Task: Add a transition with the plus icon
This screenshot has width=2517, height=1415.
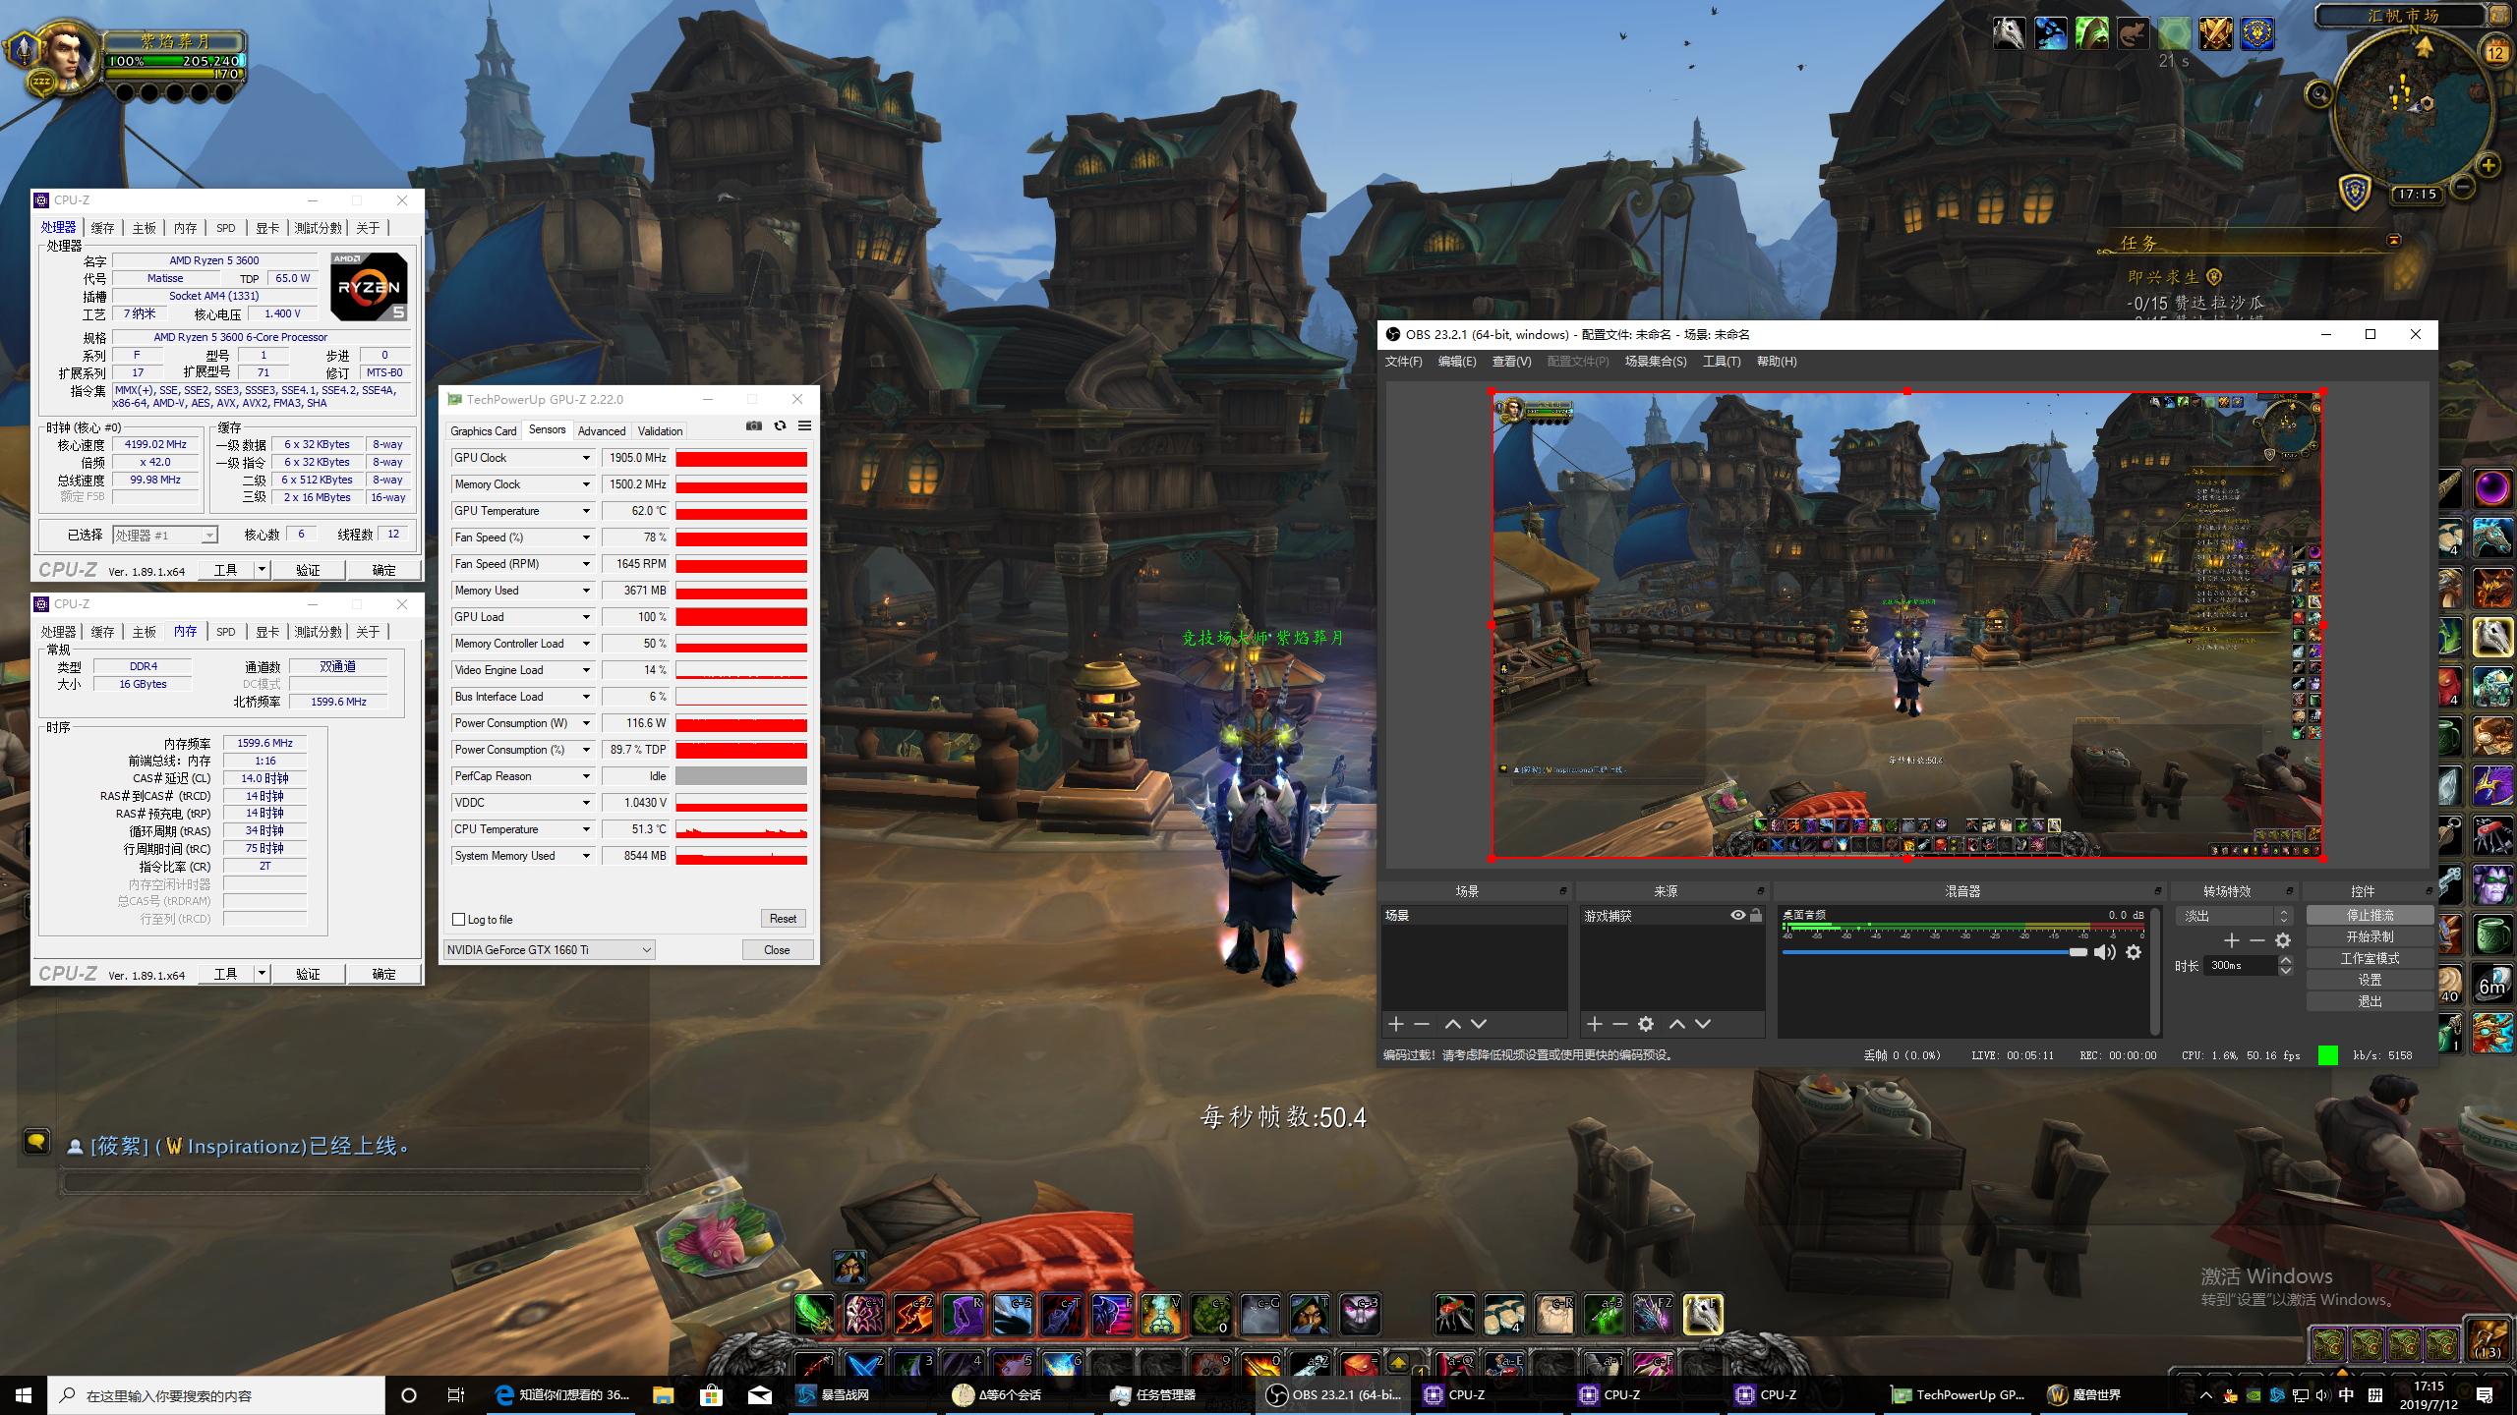Action: [x=2232, y=940]
